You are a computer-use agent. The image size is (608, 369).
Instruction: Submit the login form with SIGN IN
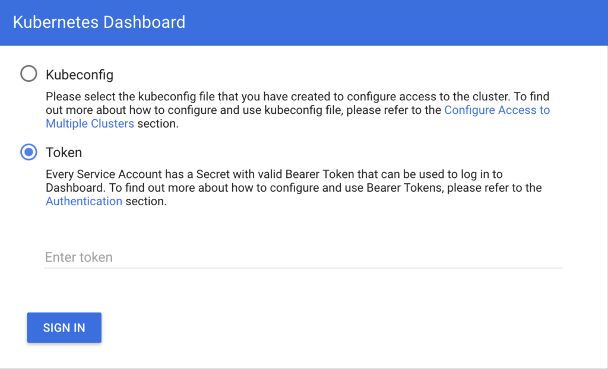pyautogui.click(x=64, y=327)
